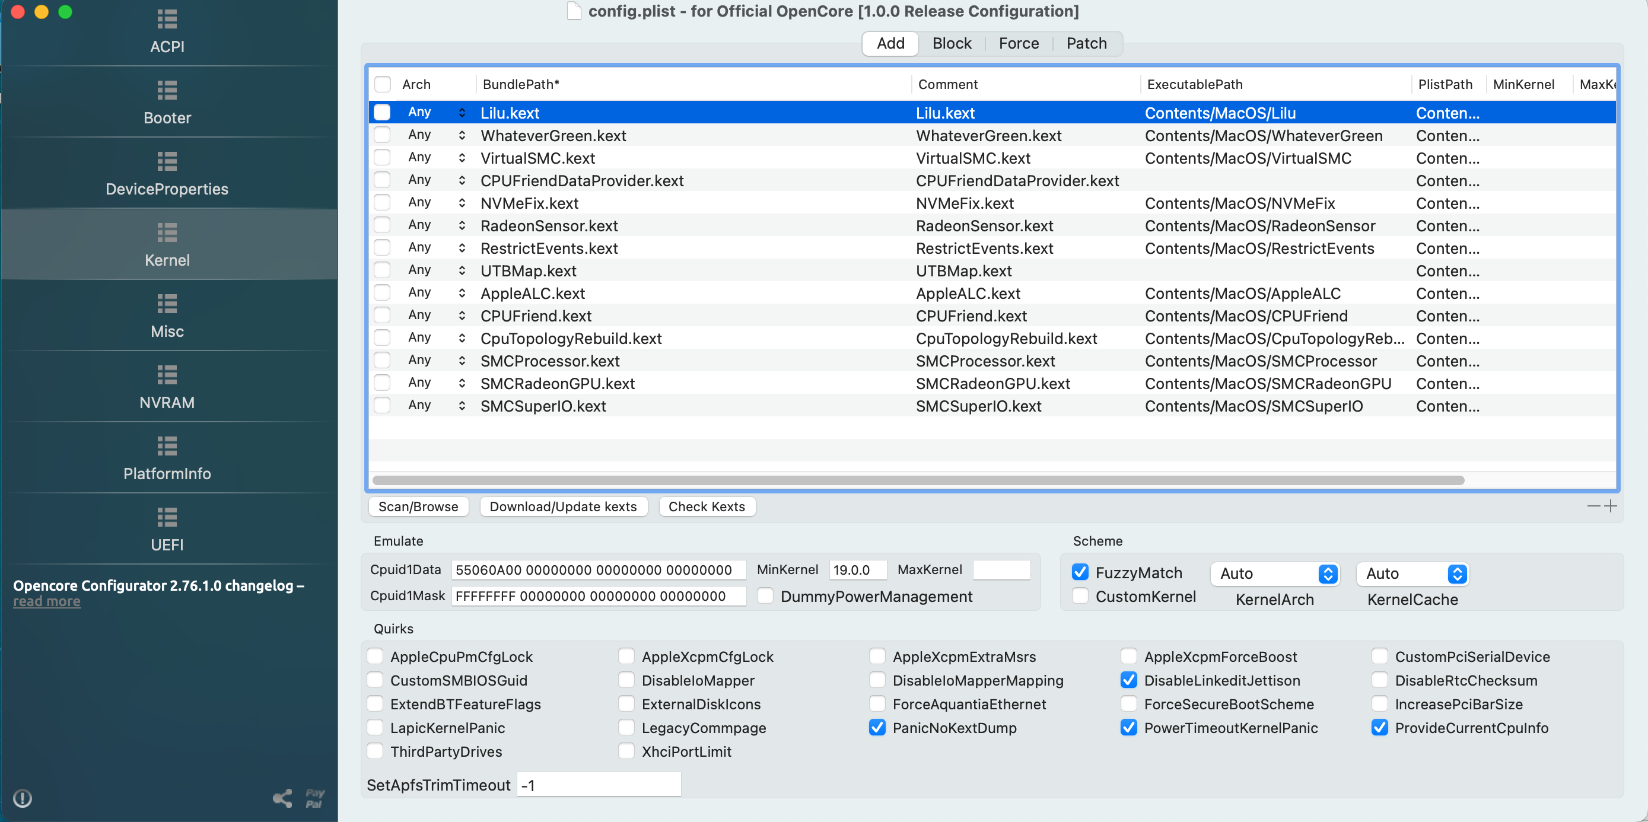The height and width of the screenshot is (822, 1648).
Task: Click the config.plist document icon in title
Action: point(574,11)
